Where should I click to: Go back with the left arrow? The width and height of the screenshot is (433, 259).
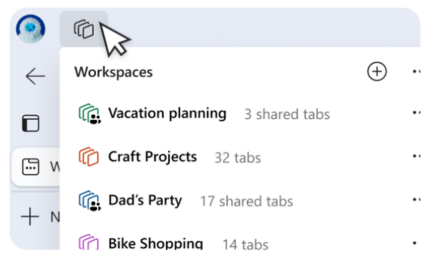click(35, 76)
